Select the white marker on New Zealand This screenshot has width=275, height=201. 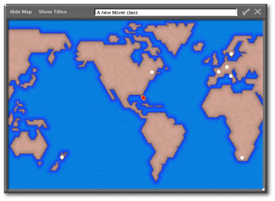pos(62,157)
